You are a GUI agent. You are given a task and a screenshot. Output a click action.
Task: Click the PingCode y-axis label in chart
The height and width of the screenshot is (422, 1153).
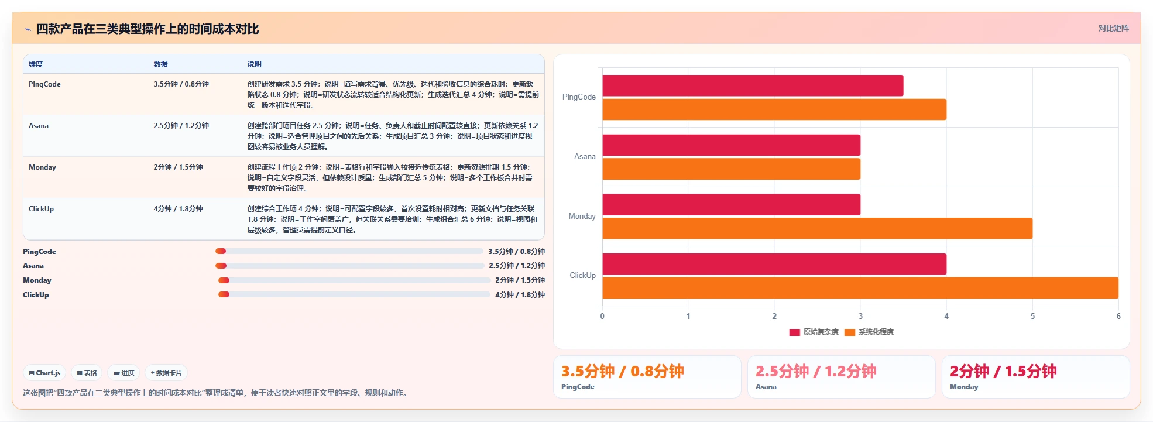click(579, 97)
